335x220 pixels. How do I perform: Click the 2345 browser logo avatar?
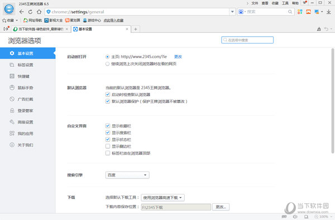coord(9,9)
